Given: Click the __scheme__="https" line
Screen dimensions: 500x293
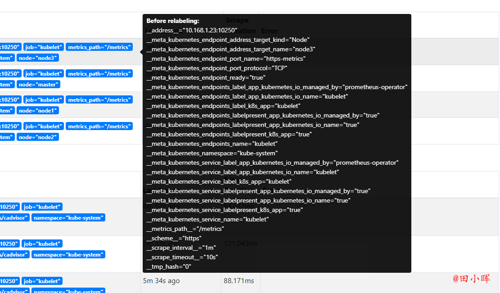Looking at the screenshot, I should pos(174,239).
